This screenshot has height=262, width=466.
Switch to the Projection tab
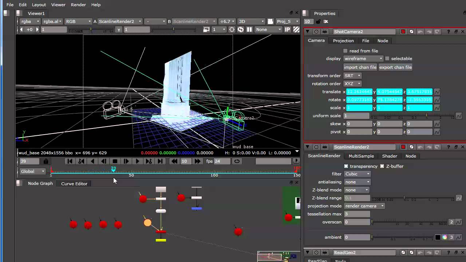(343, 41)
